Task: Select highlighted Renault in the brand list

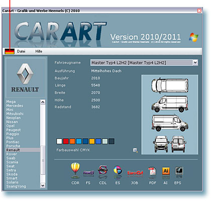Action: 23,150
